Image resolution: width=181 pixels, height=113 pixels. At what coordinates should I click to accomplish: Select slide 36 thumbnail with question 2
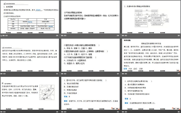pos(151,93)
